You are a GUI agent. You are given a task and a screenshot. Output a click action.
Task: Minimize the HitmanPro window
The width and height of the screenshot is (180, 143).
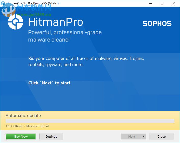(151, 3)
